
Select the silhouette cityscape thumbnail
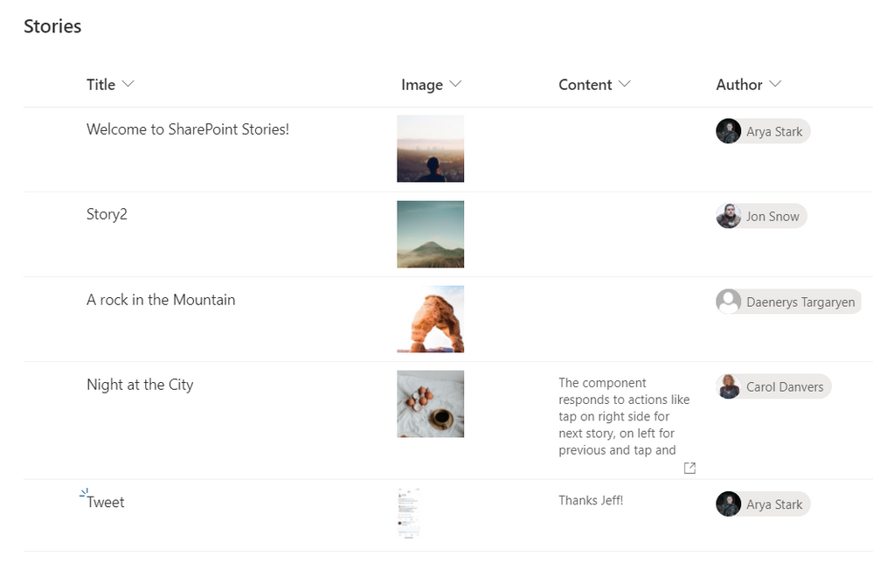pyautogui.click(x=430, y=149)
